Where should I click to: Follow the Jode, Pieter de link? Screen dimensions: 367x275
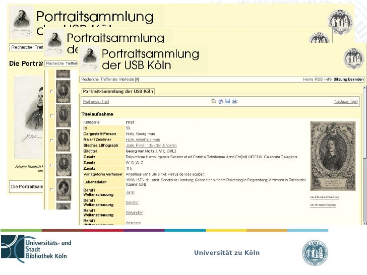tap(151, 146)
